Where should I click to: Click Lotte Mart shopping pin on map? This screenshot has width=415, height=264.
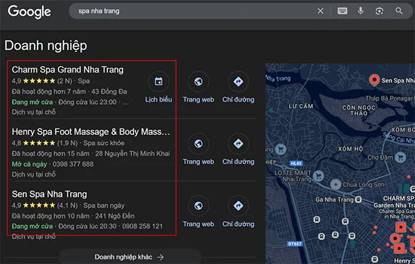(x=318, y=175)
